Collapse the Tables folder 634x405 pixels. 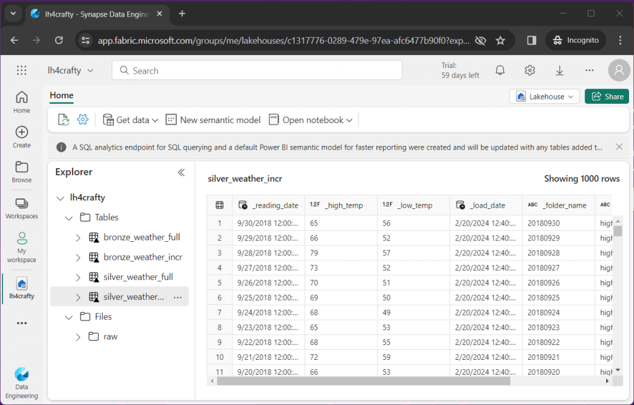(68, 217)
